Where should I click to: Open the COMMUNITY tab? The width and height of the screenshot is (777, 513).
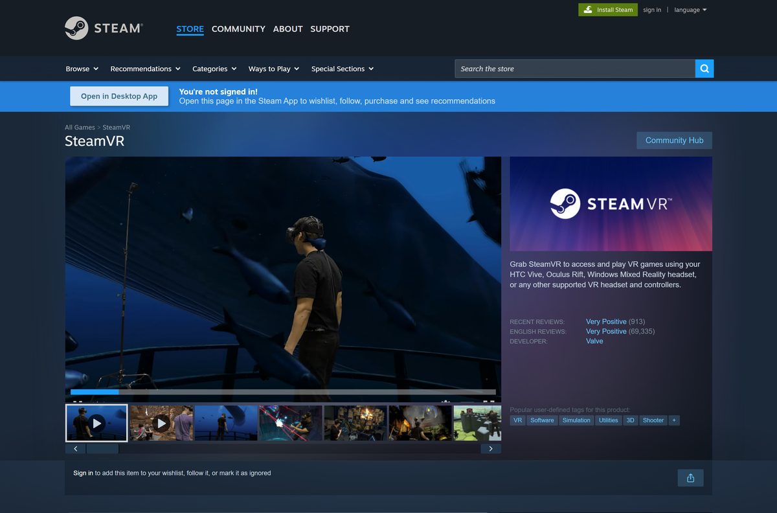point(238,28)
